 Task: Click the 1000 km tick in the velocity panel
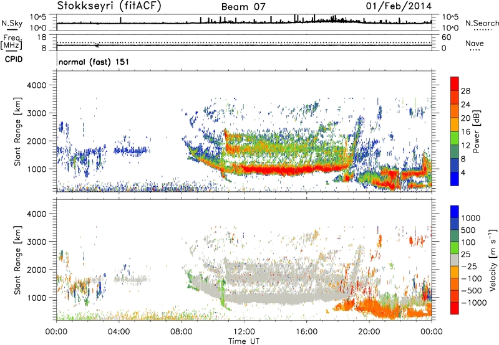pyautogui.click(x=37, y=298)
